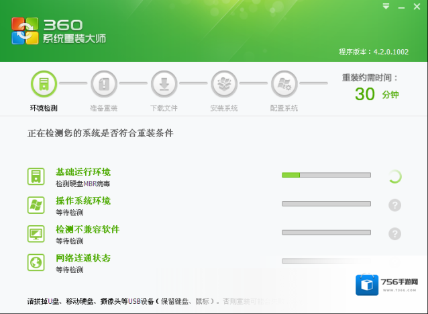Click the 360 系统重装大师 logo
The image size is (428, 314).
tap(59, 31)
